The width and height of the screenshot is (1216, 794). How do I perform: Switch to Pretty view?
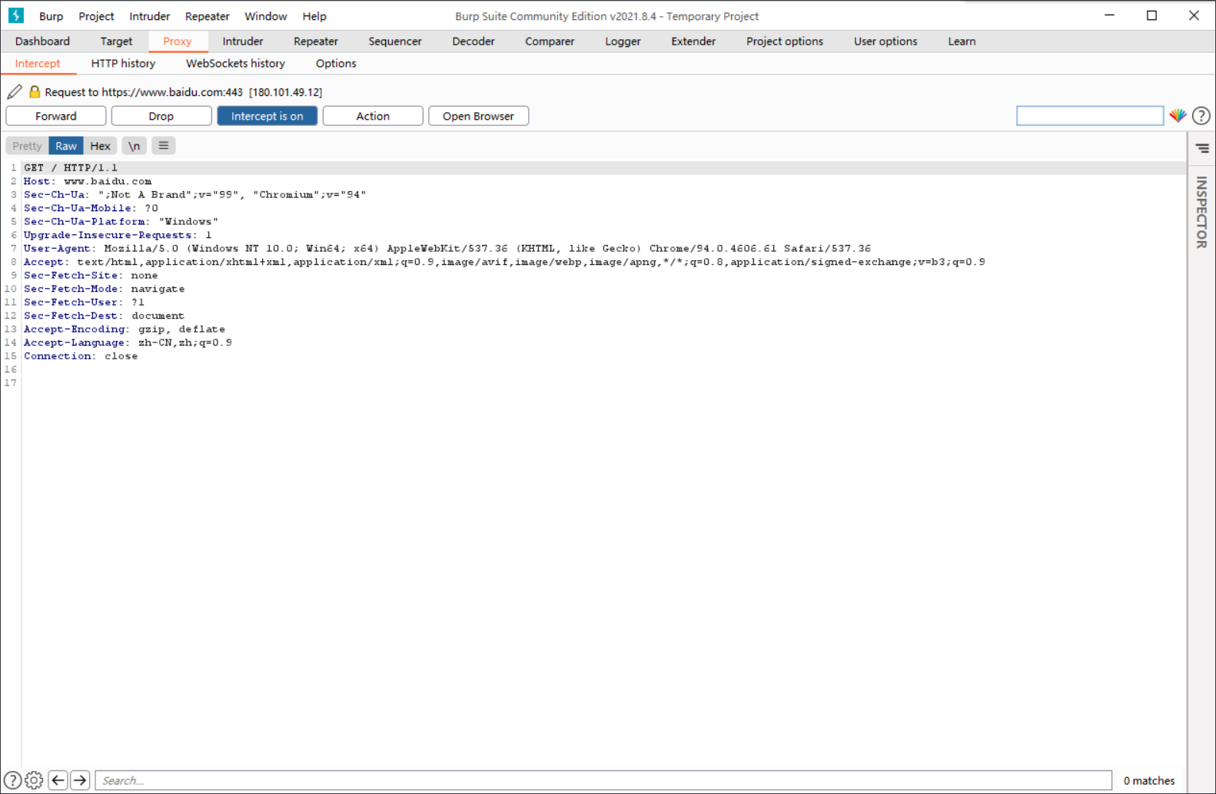27,145
